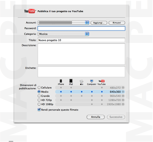The height and width of the screenshot is (142, 153).
Task: Show info for 1920x1080 size
Action: [x=123, y=104]
